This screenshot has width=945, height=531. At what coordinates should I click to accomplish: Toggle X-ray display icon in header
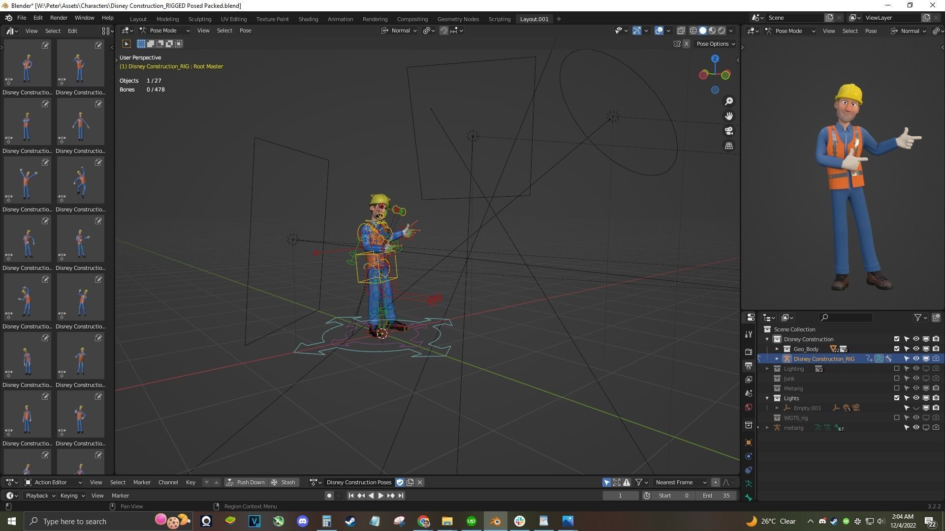(681, 30)
